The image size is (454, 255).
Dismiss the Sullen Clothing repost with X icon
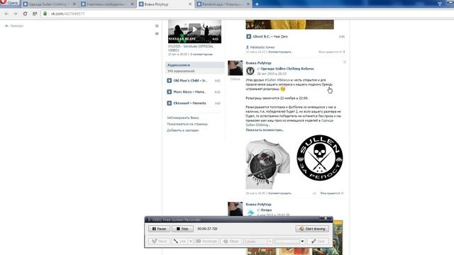pyautogui.click(x=345, y=62)
